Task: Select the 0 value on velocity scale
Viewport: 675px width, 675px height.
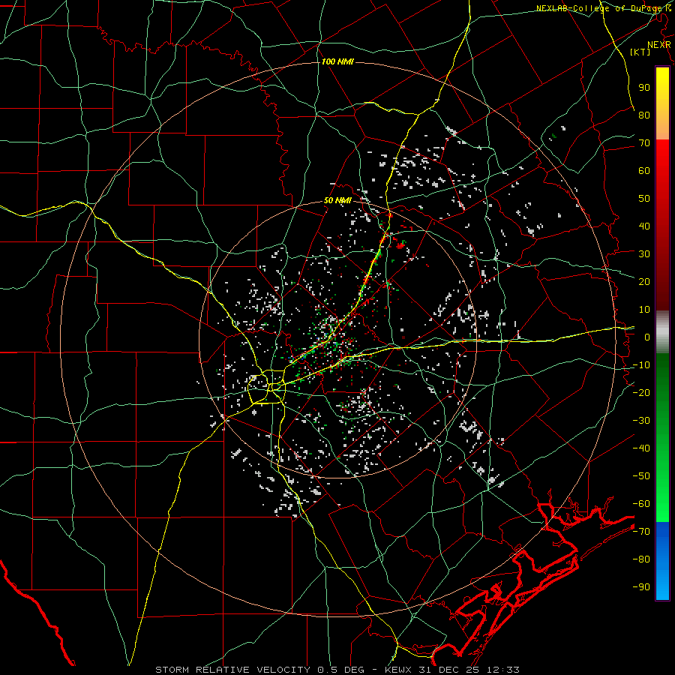Action: [647, 337]
